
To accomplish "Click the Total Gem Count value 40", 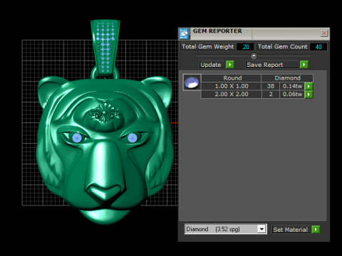I will point(318,47).
